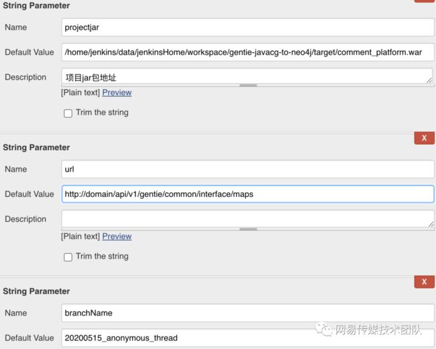Click the empty Description box for url

(248, 219)
